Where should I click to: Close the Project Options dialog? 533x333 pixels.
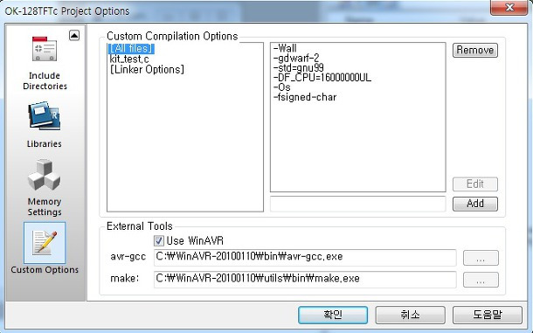click(509, 8)
